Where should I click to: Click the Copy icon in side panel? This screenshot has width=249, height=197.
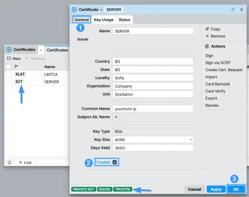[207, 29]
